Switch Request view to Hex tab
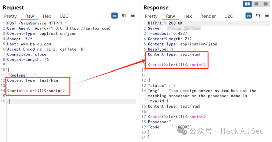 (47, 16)
